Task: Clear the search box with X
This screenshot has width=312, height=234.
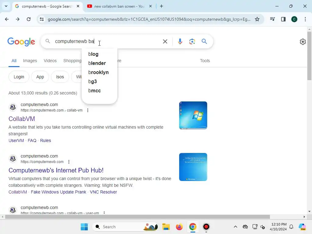Action: pyautogui.click(x=165, y=41)
